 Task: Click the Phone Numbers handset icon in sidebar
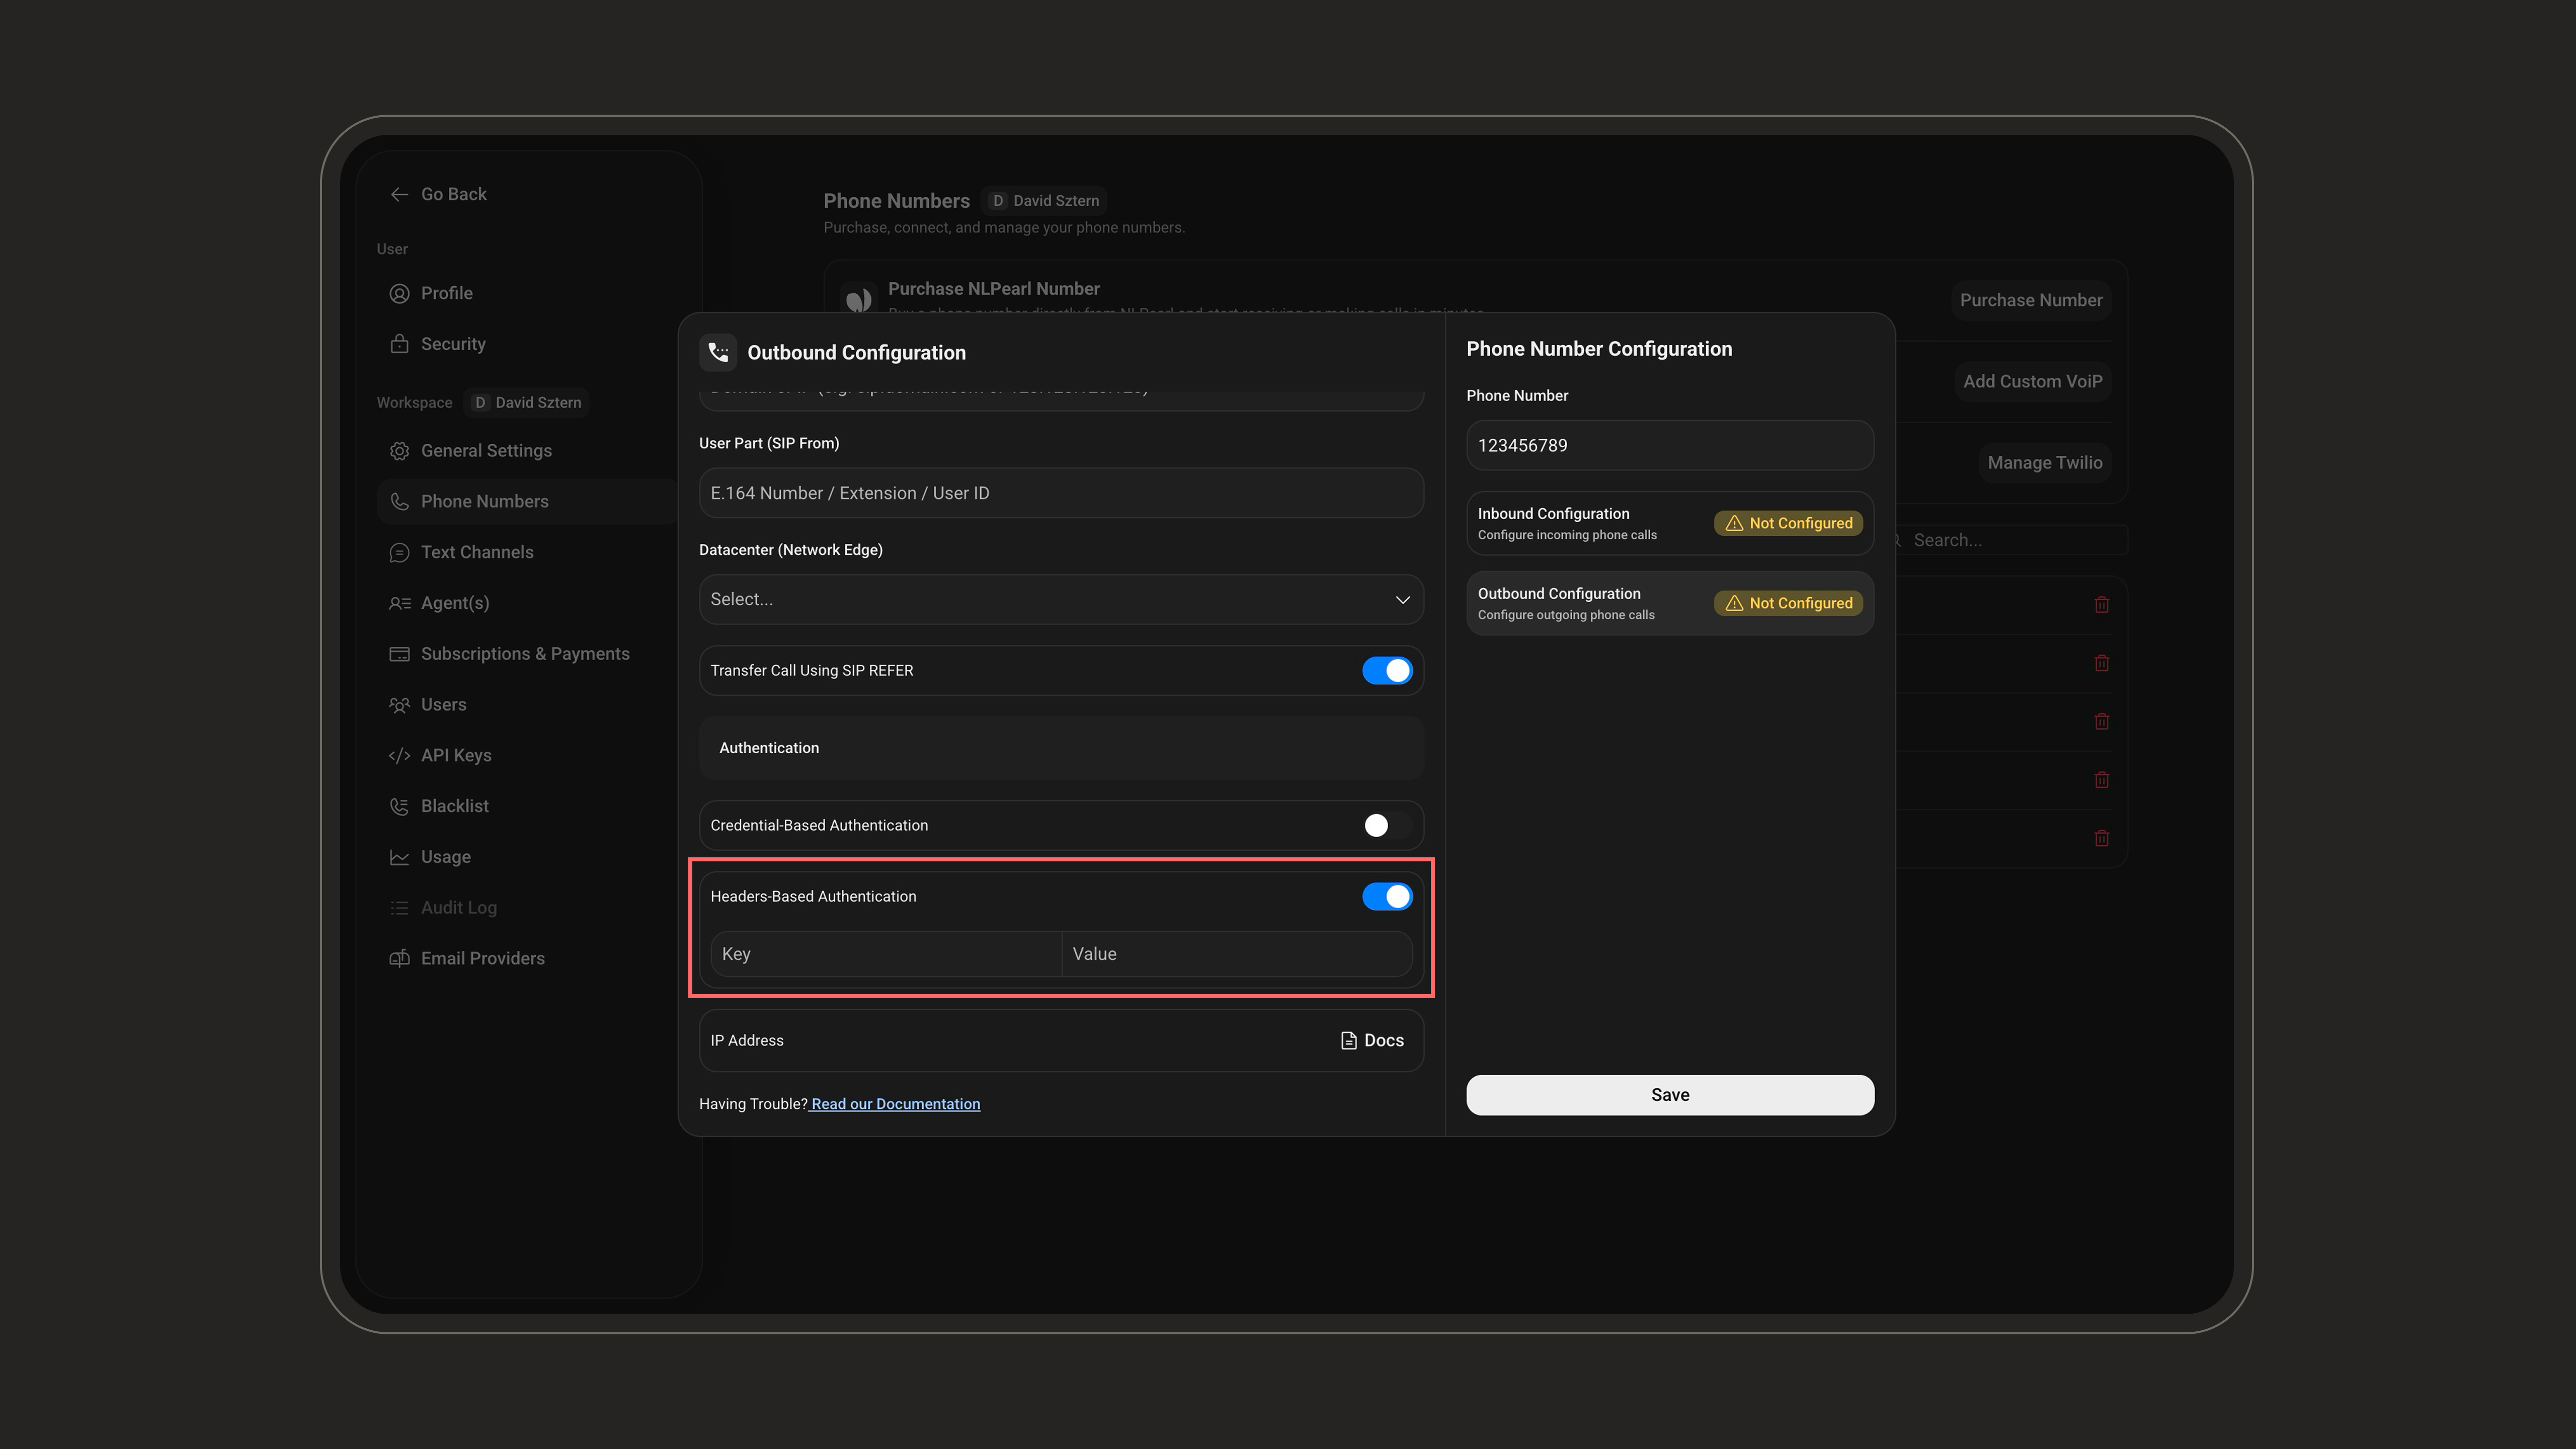point(399,502)
